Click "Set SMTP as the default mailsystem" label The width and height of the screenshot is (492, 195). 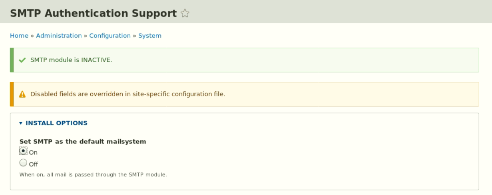click(x=83, y=142)
